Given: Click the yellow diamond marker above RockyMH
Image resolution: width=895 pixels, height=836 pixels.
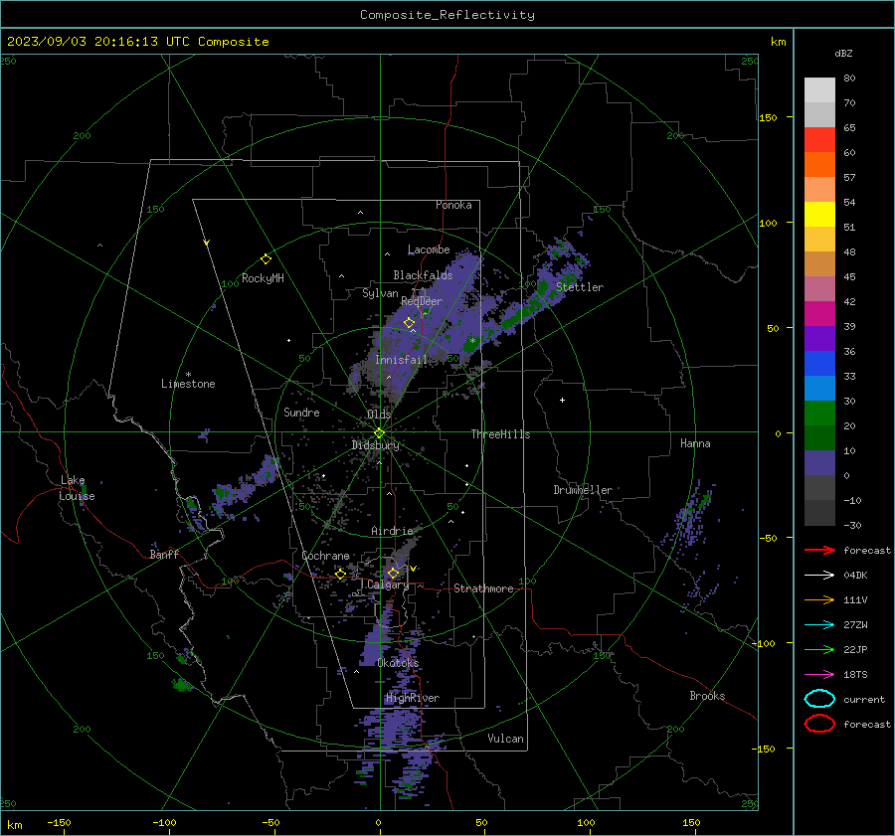Looking at the screenshot, I should point(266,259).
